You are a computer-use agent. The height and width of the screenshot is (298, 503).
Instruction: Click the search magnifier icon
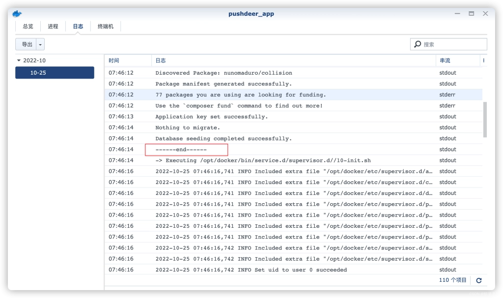[418, 44]
